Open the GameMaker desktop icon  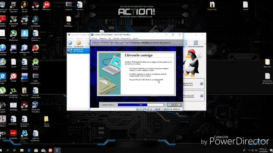pyautogui.click(x=13, y=93)
